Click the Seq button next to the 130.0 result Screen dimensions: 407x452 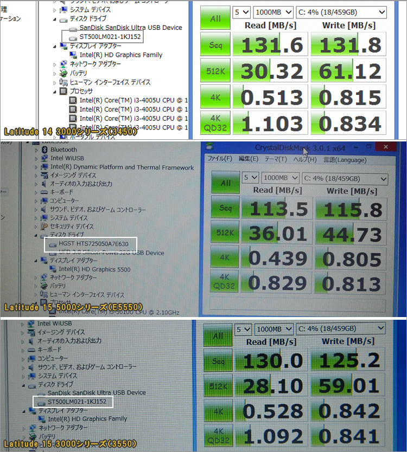click(218, 360)
